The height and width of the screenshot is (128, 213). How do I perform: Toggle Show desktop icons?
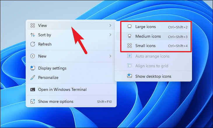click(153, 76)
